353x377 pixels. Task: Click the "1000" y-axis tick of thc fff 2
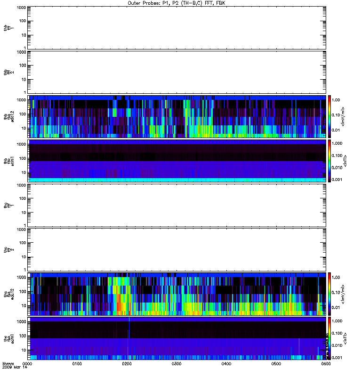tap(21, 229)
